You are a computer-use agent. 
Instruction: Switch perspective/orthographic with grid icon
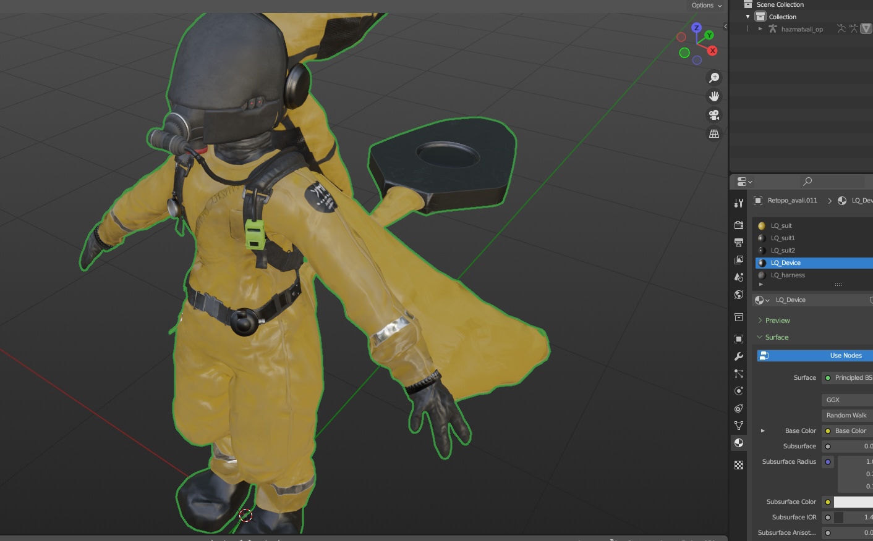coord(714,133)
